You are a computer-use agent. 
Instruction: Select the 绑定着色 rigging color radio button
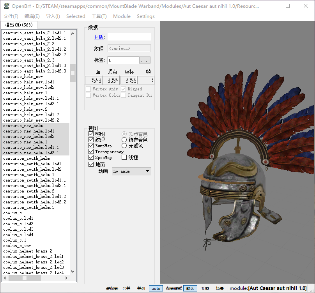pos(124,140)
